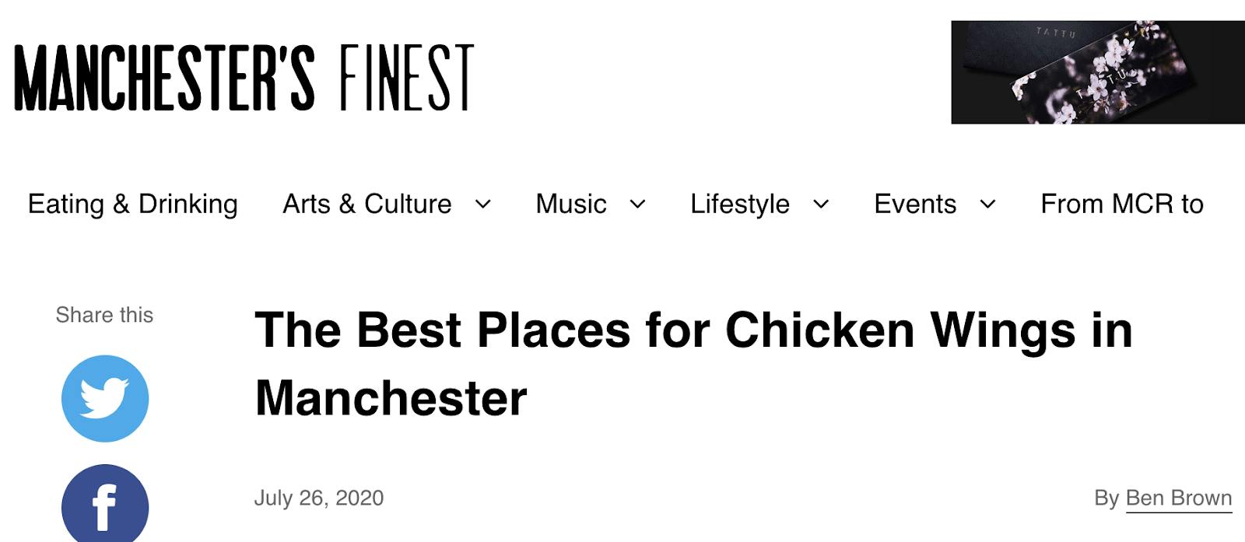
Task: Expand the Arts & Culture chevron
Action: pos(483,205)
